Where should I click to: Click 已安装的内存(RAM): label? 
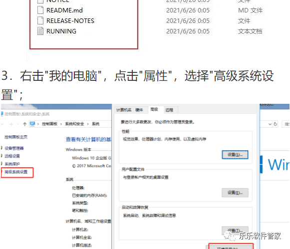click(89, 196)
